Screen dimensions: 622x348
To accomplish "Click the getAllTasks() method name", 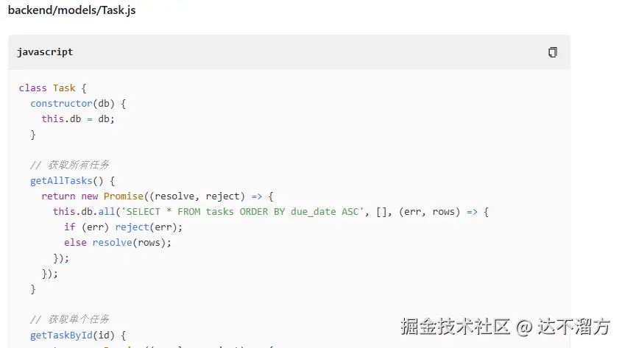I will tap(67, 181).
